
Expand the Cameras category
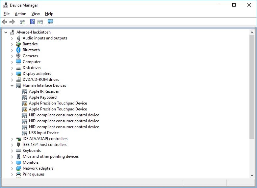coord(12,56)
